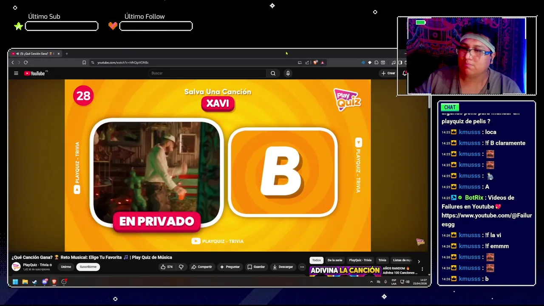Screen dimensions: 544x306
Task: Go to YouTube home via logo
Action: (35, 73)
